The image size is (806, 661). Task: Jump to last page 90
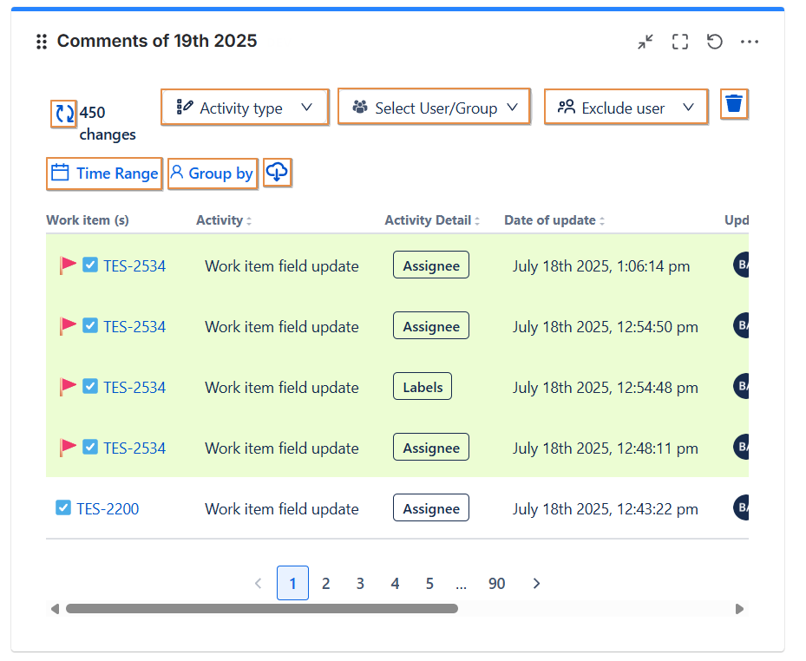pyautogui.click(x=496, y=584)
